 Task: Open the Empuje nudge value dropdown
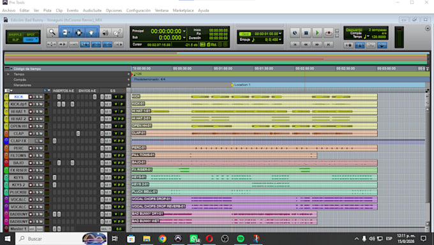(x=280, y=40)
